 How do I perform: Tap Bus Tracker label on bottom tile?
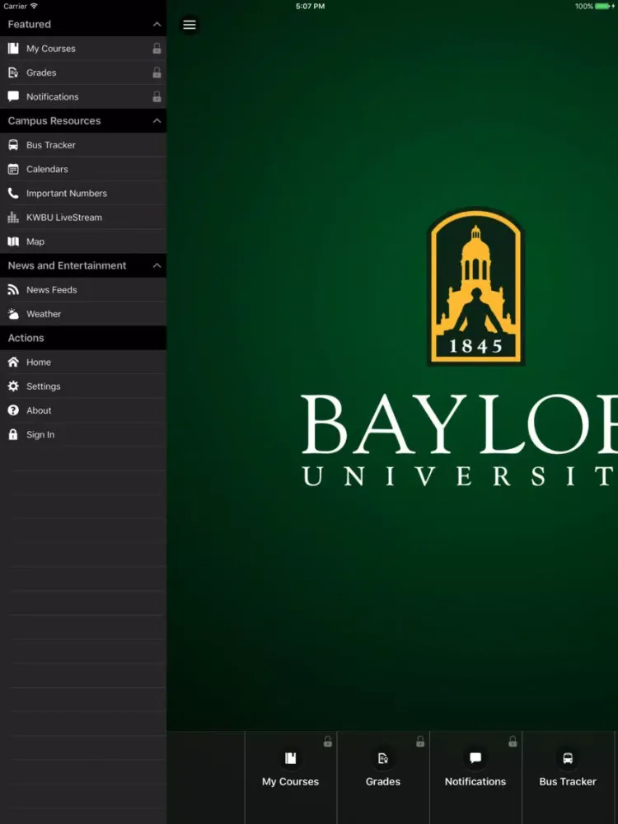tap(568, 782)
